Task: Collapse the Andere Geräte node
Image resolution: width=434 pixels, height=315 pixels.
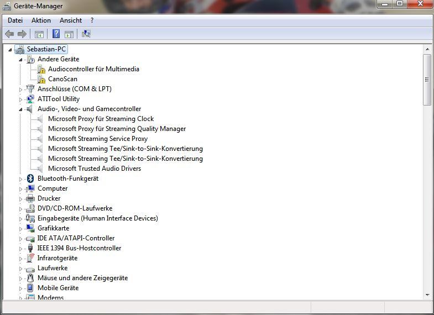Action: (20, 60)
